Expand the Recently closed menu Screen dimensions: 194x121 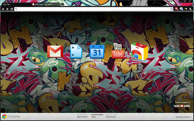(x=184, y=117)
